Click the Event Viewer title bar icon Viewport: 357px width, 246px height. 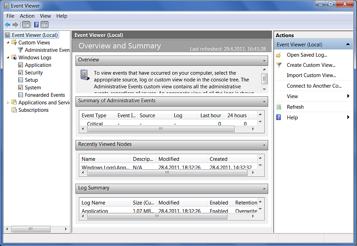[6, 6]
